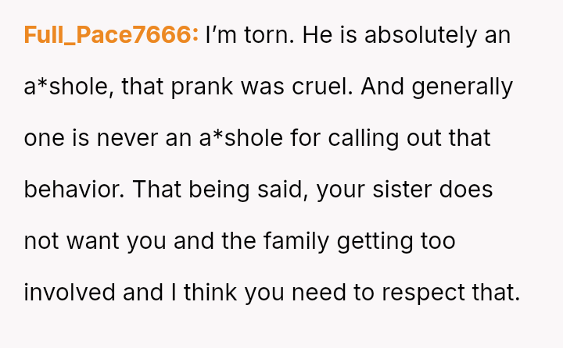Click the words "your sister does"
This screenshot has height=348, width=563.
click(405, 190)
